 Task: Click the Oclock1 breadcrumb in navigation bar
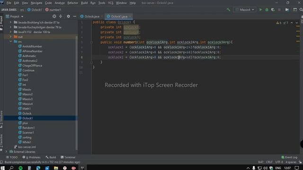(x=35, y=9)
